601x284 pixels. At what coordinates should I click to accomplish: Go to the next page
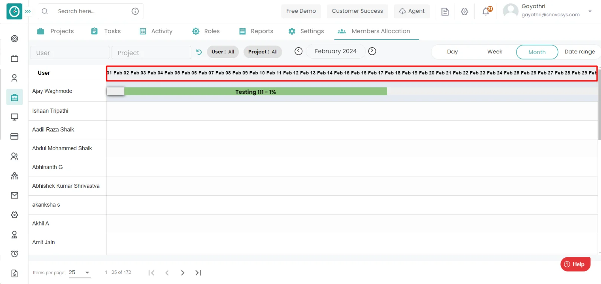(x=183, y=273)
